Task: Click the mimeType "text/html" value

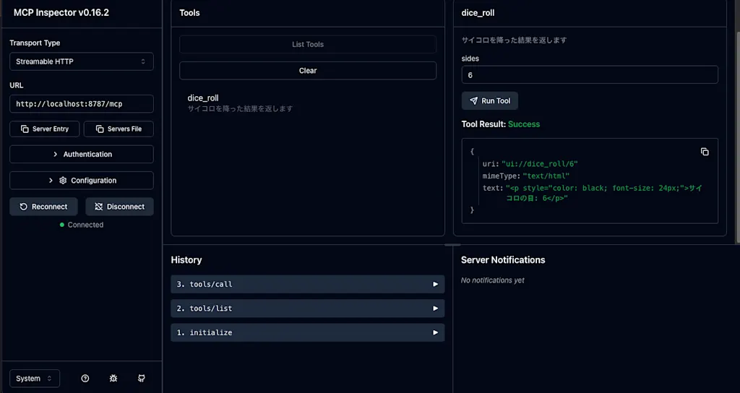Action: click(546, 176)
